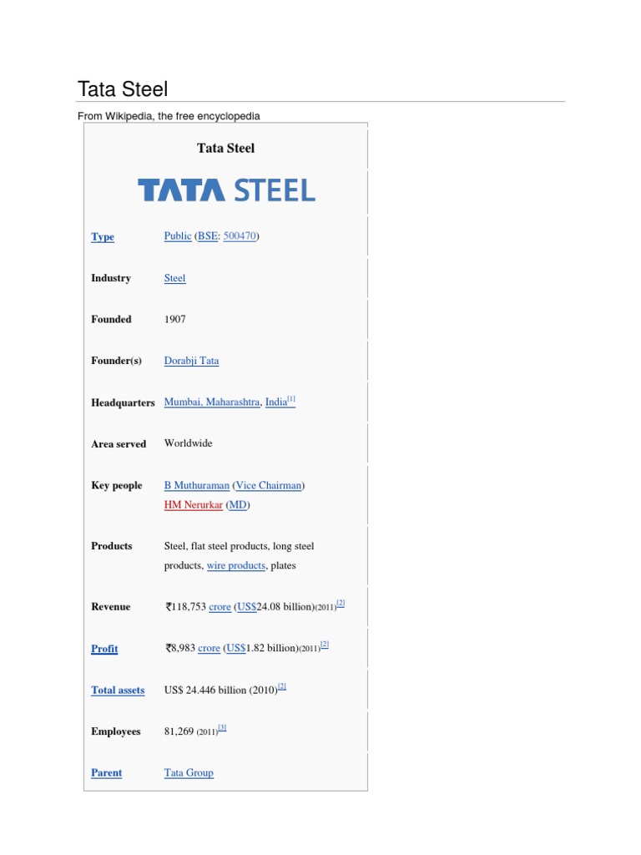This screenshot has height=855, width=641.
Task: Open the Public company link
Action: [178, 236]
